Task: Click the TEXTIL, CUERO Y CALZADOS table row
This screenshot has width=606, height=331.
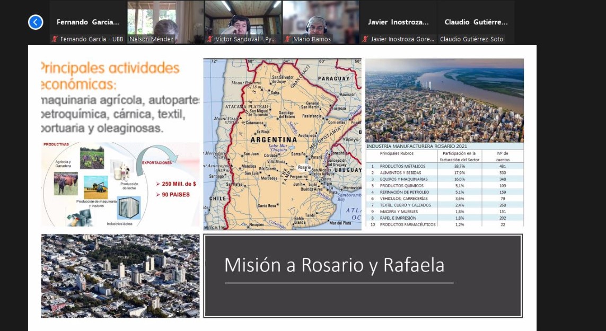Action: click(x=444, y=205)
